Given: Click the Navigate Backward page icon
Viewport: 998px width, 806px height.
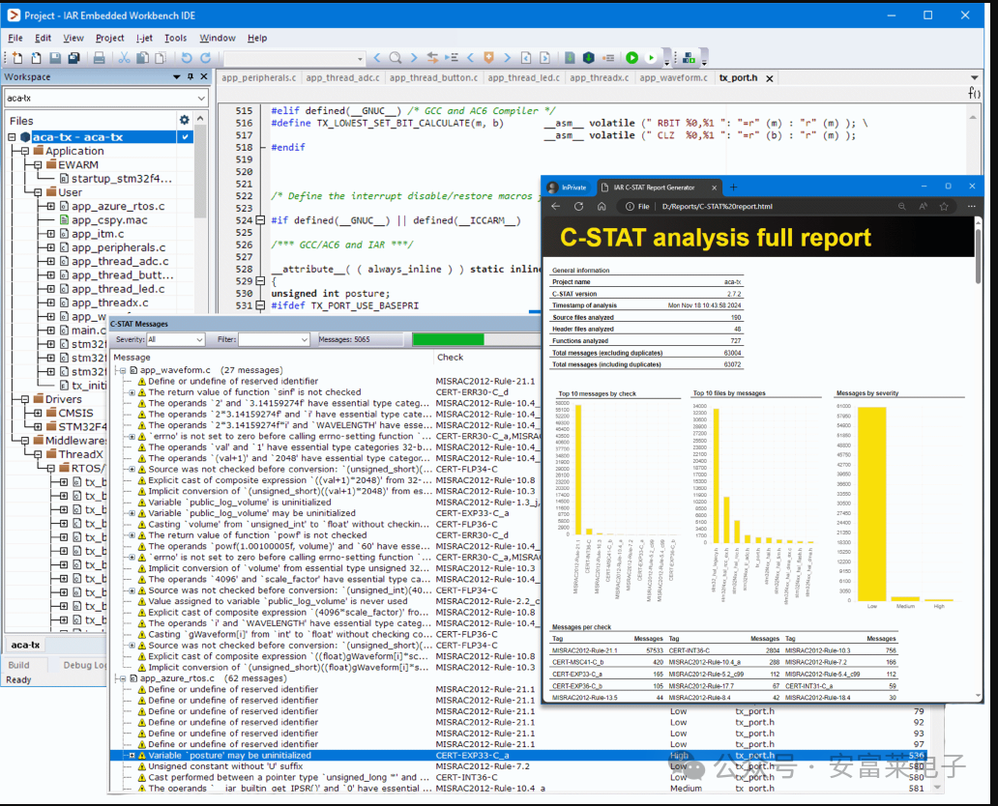Looking at the screenshot, I should (526, 58).
